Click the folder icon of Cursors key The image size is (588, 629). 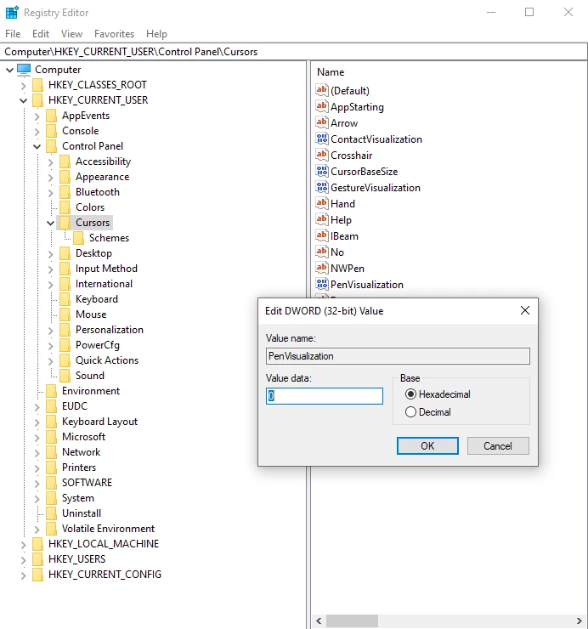[65, 223]
